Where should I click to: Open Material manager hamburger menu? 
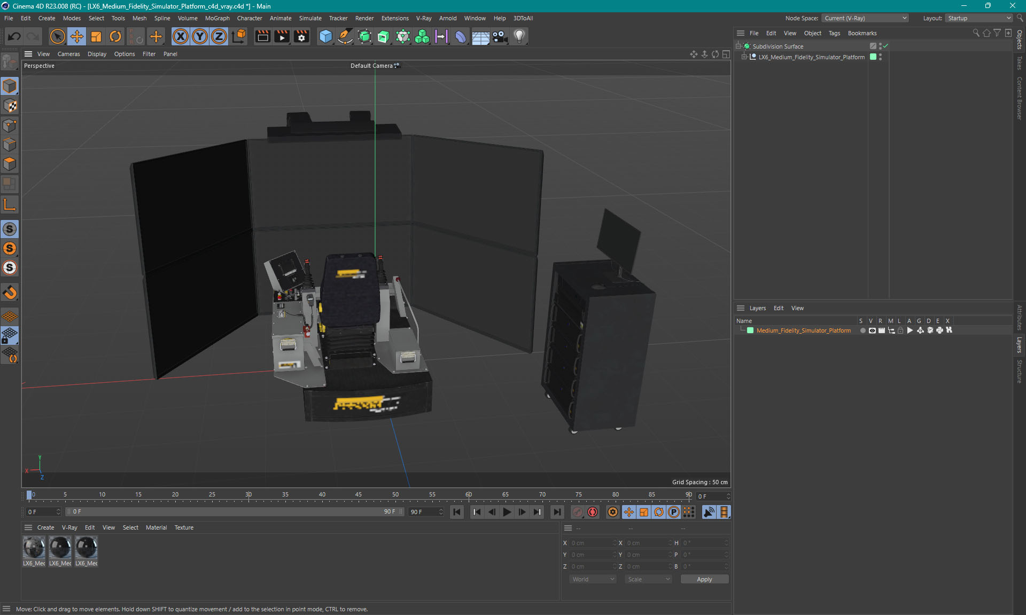[28, 527]
